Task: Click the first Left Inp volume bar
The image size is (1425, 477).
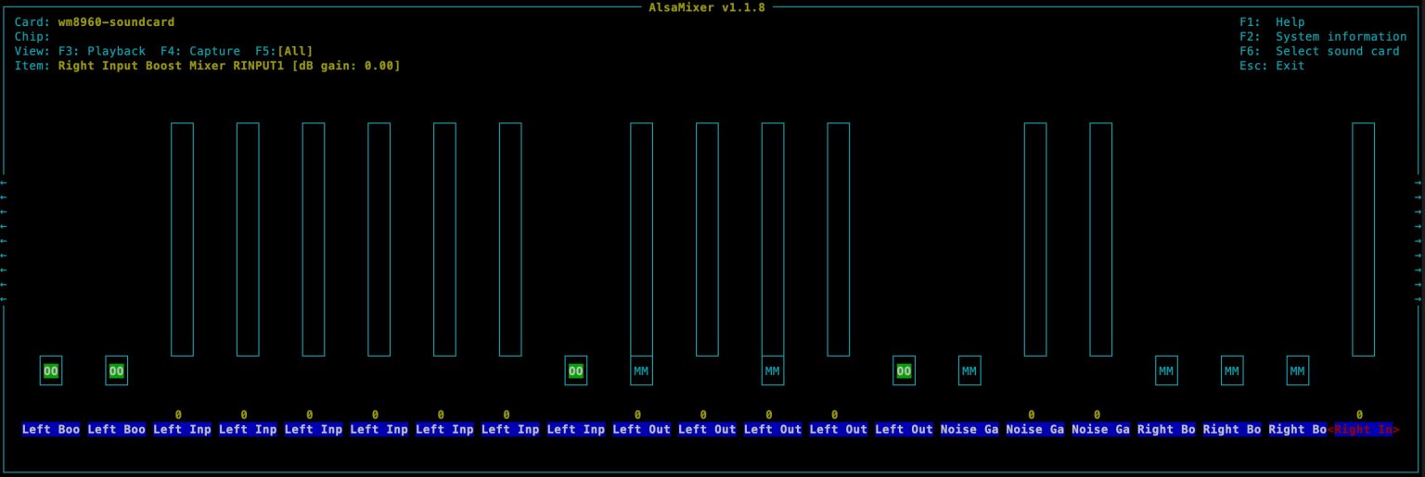Action: pos(182,239)
